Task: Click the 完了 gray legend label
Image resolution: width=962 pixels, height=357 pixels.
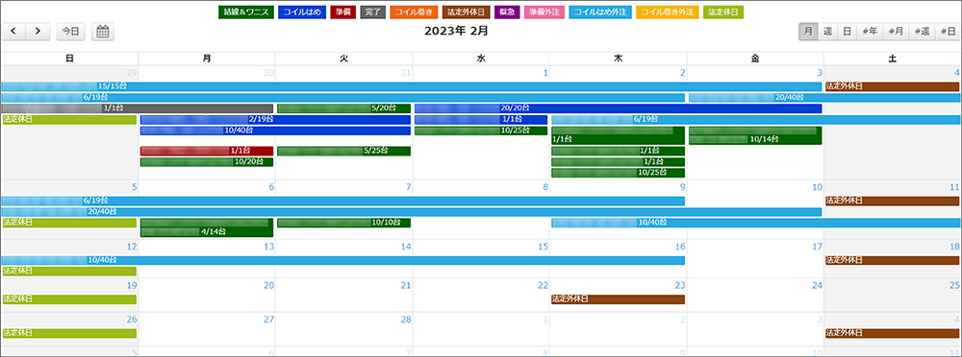Action: pos(372,12)
